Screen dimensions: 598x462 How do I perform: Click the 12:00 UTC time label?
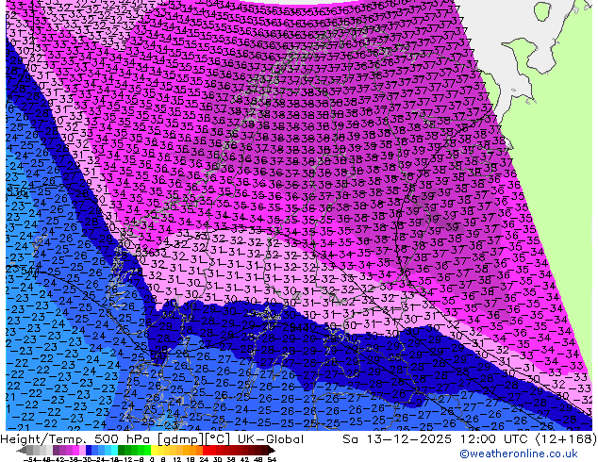pyautogui.click(x=496, y=439)
